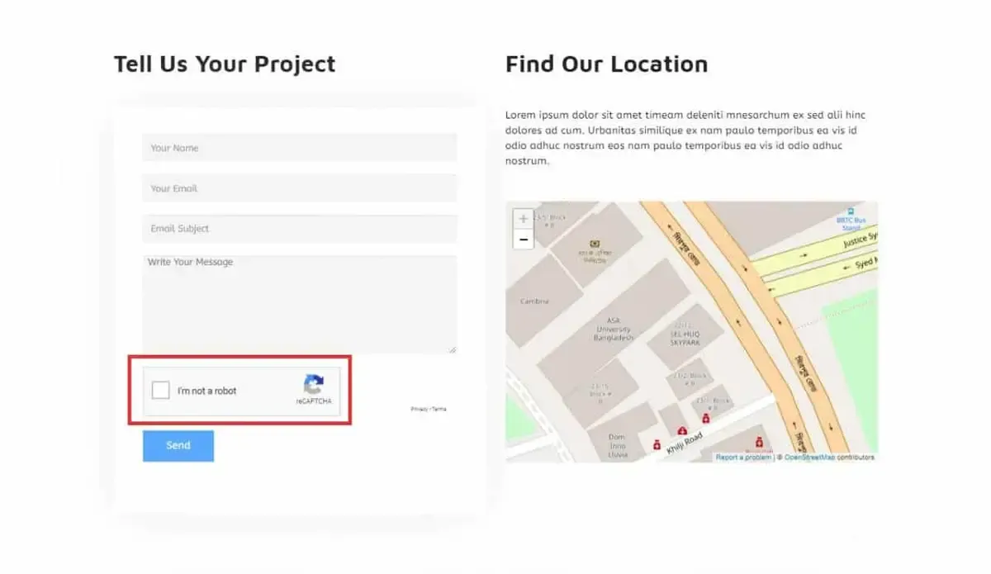Viewport: 991px width, 574px height.
Task: Check the I'm not a robot box
Action: [161, 391]
